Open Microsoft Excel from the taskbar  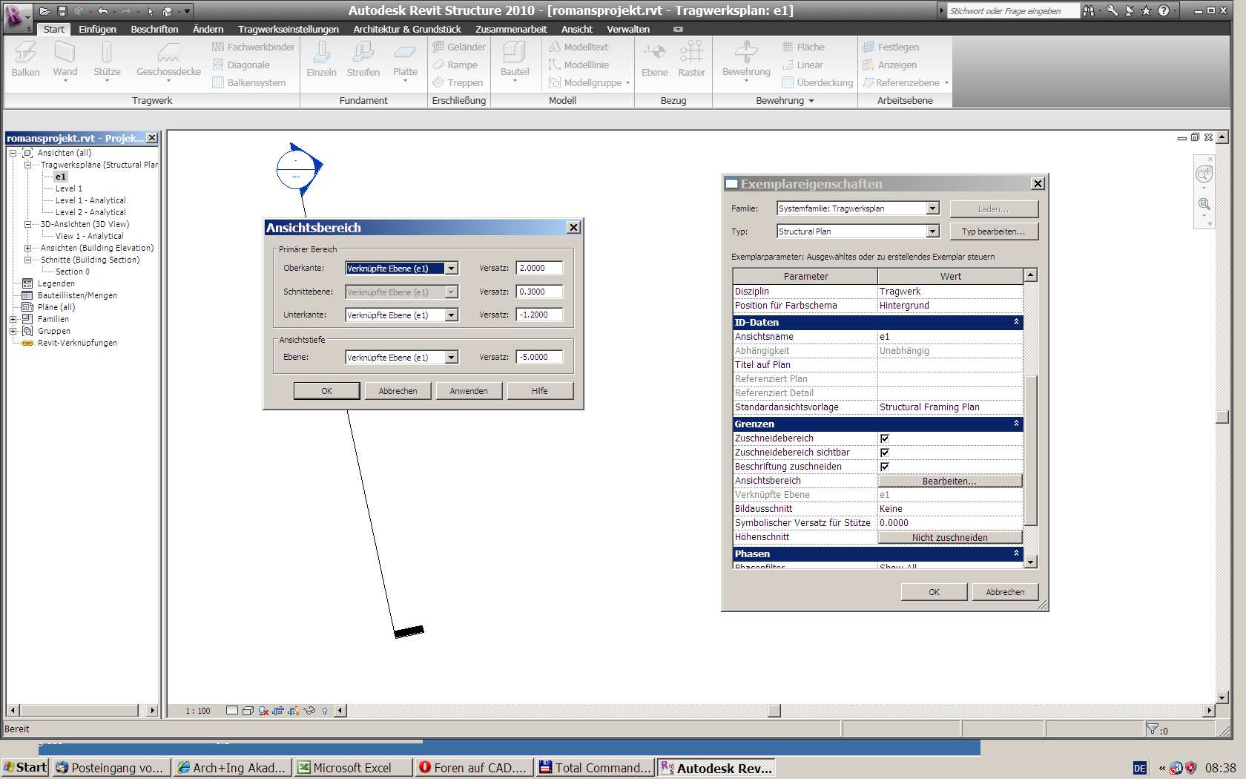click(353, 768)
